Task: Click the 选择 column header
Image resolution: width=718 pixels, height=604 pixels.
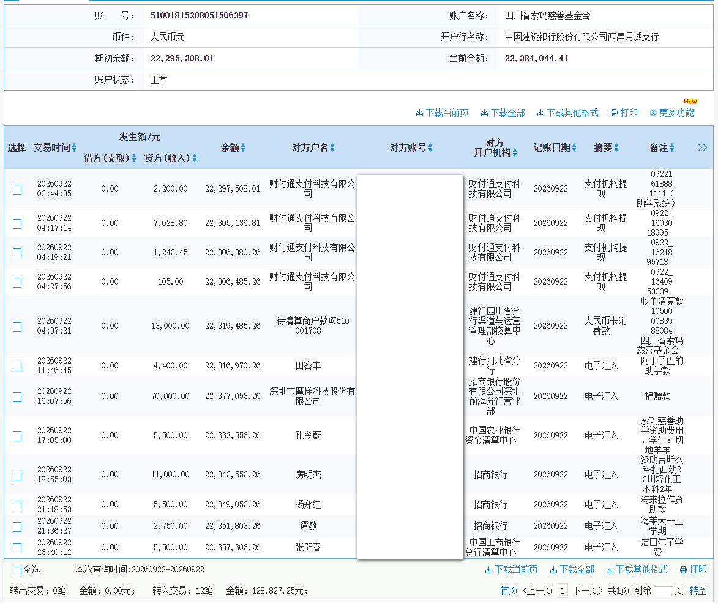Action: coord(17,148)
